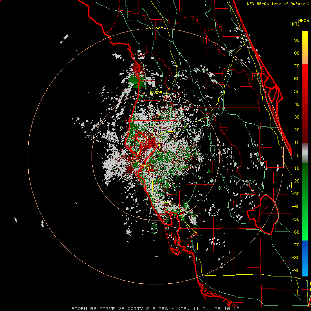Viewport: 311px width, 311px height.
Task: Pick the blue segment of the color bar
Action: click(x=305, y=258)
